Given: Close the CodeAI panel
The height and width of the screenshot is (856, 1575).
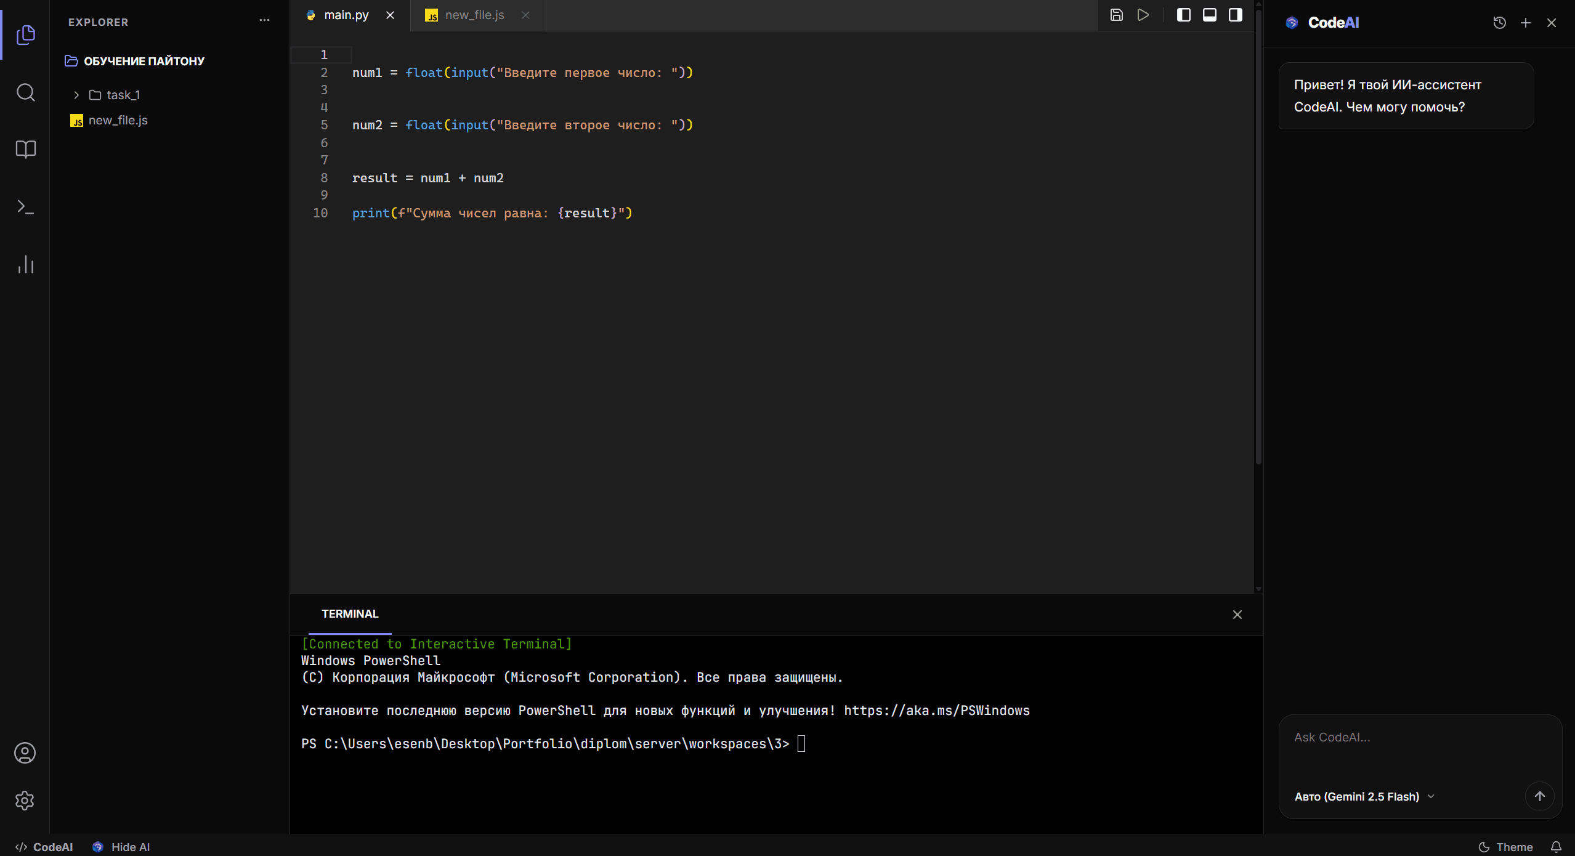Looking at the screenshot, I should click(x=1552, y=23).
